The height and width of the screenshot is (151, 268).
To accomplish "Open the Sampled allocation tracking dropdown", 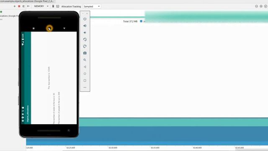I will pyautogui.click(x=92, y=6).
